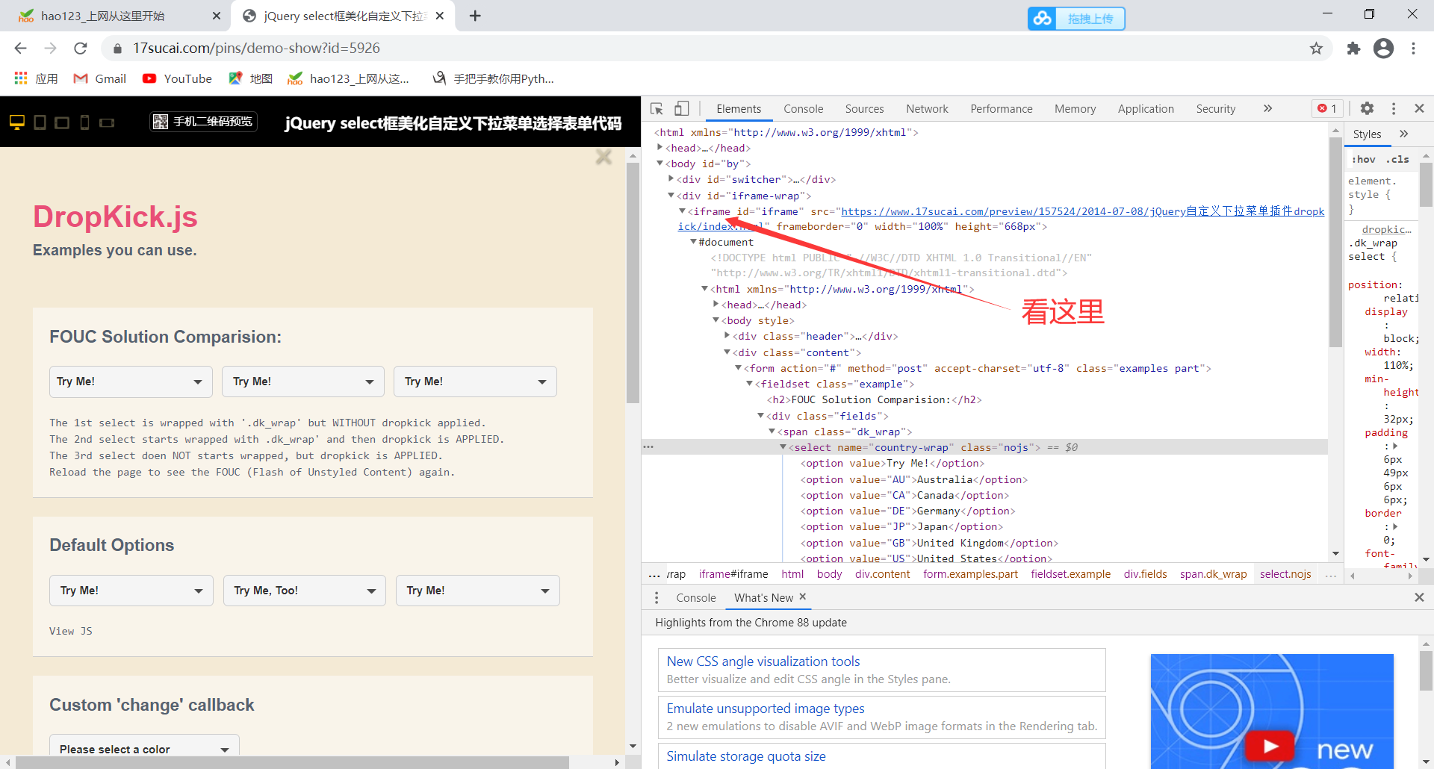The width and height of the screenshot is (1434, 769).
Task: Close the demo preview panel X
Action: click(x=603, y=157)
